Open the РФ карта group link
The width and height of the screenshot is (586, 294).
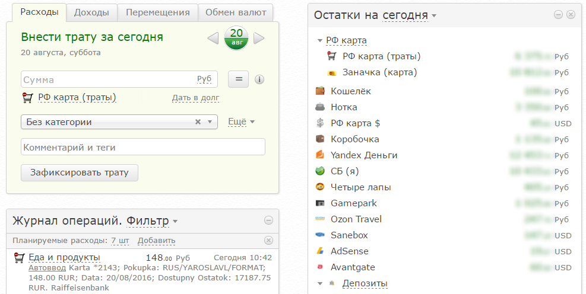347,40
